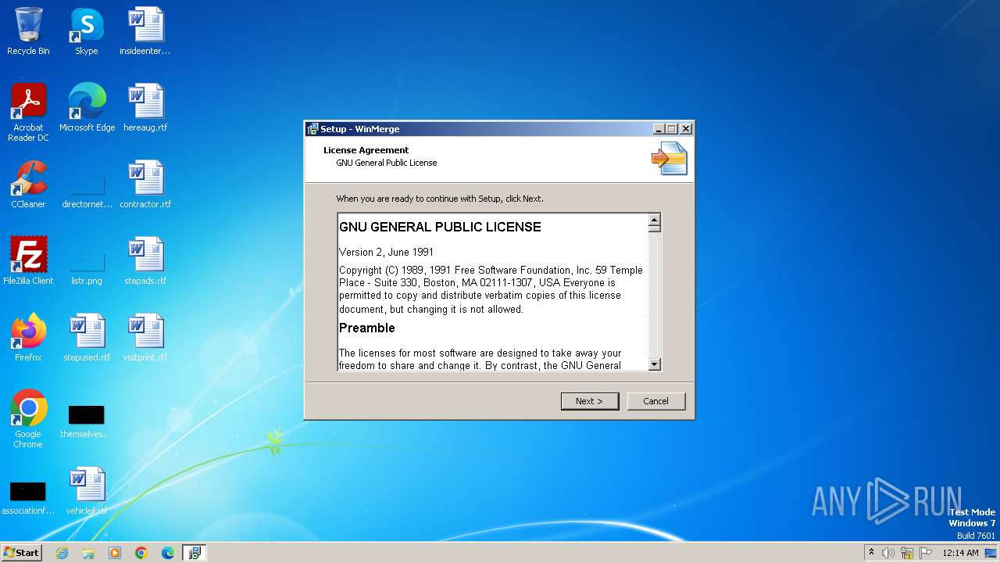Select the Firefox desktop shortcut
The height and width of the screenshot is (563, 1000).
coord(28,338)
